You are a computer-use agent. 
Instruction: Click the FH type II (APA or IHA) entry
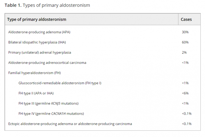(38, 93)
